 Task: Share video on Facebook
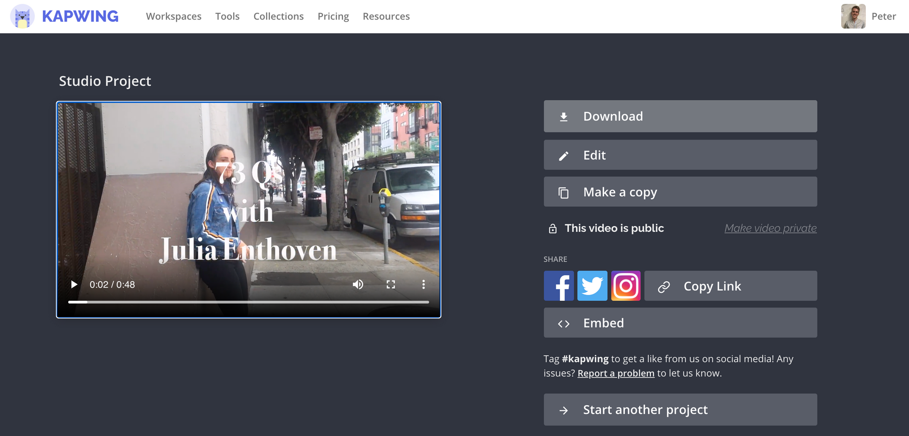[x=559, y=286]
